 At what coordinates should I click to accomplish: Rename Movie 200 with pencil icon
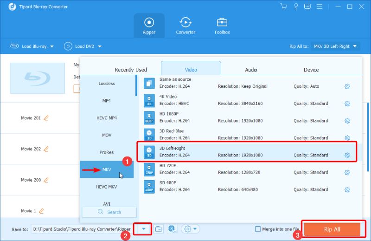tap(46, 180)
